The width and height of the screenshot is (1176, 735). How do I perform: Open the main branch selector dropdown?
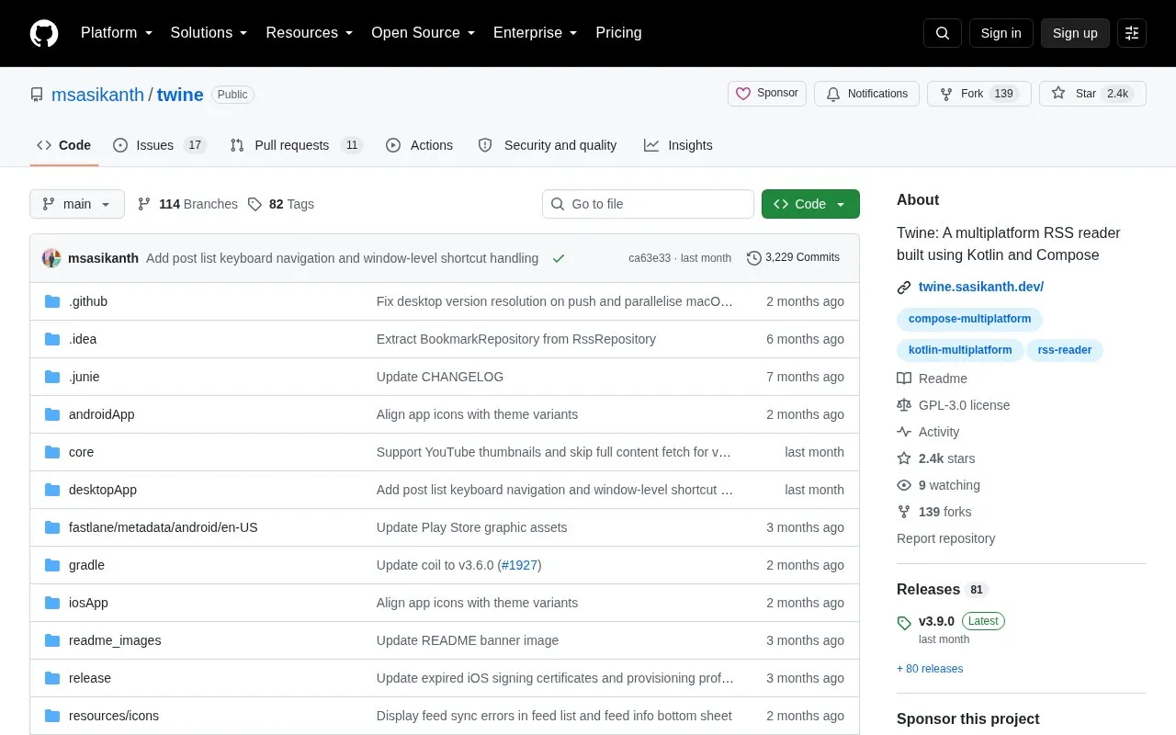77,204
